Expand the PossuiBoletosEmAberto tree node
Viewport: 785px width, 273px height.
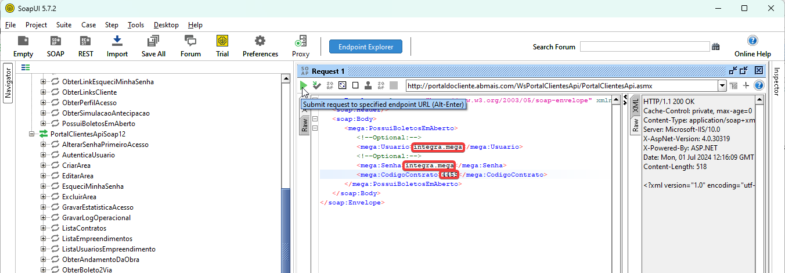43,124
